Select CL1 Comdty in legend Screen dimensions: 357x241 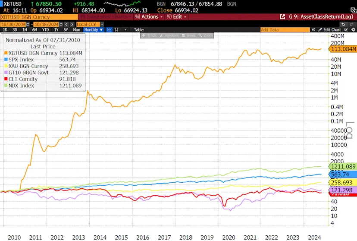(23, 79)
